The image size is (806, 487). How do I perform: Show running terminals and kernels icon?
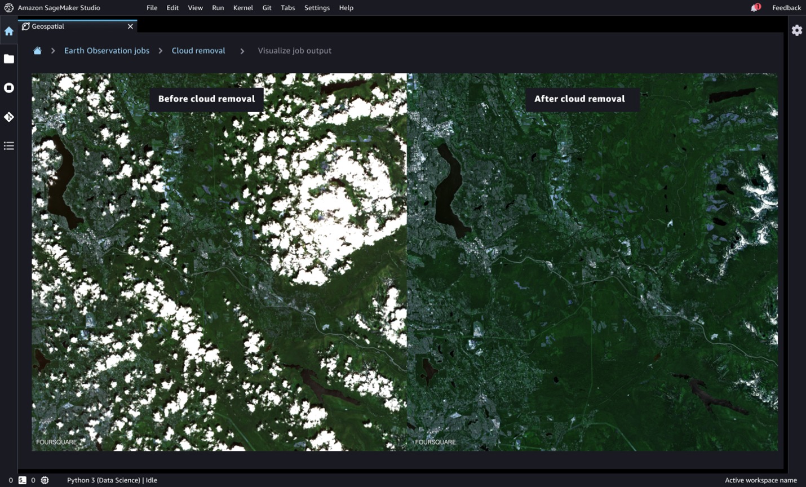click(x=9, y=88)
